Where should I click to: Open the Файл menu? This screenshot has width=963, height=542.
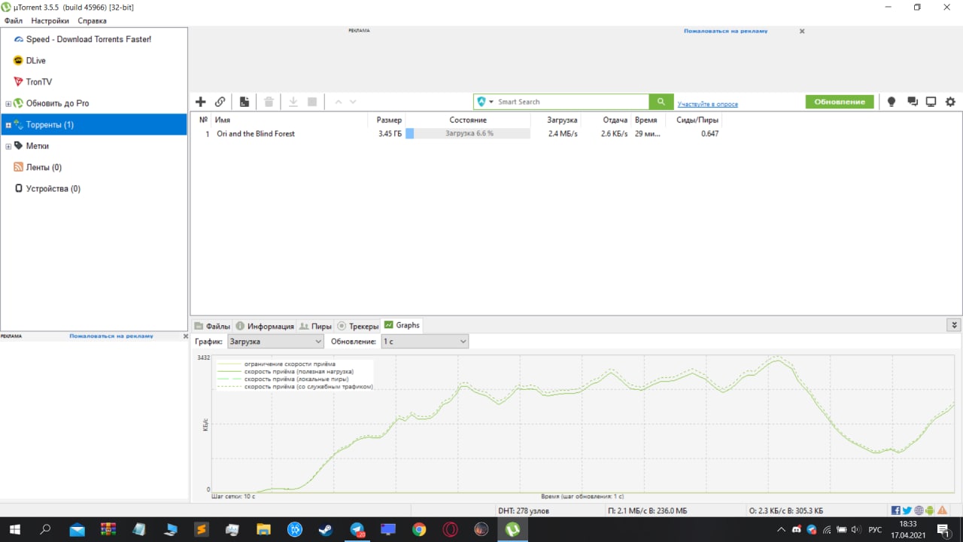pyautogui.click(x=14, y=21)
